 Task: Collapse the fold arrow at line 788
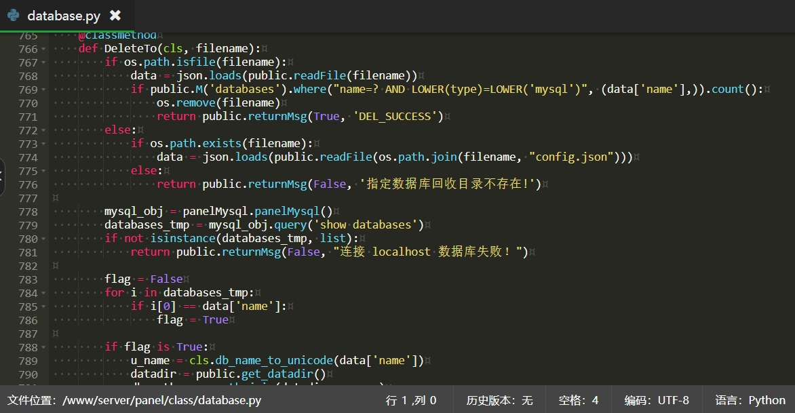43,348
